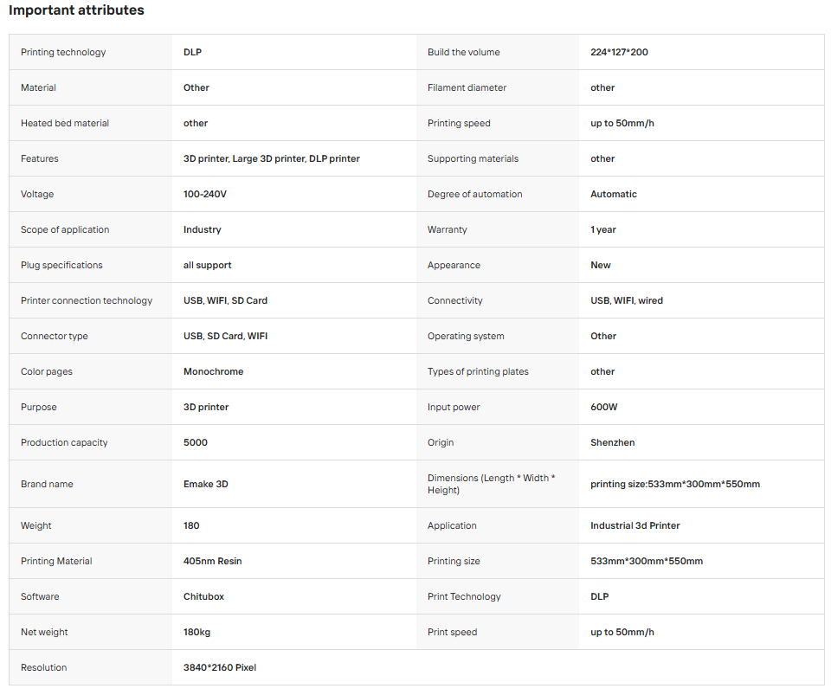This screenshot has width=831, height=695.
Task: Select the Net weight value 180kg
Action: pos(196,632)
